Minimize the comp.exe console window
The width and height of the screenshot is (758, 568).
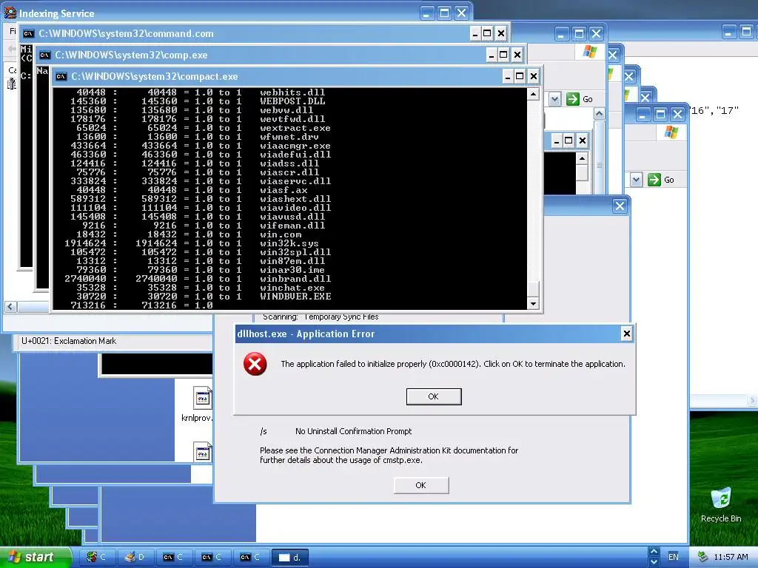(x=492, y=55)
